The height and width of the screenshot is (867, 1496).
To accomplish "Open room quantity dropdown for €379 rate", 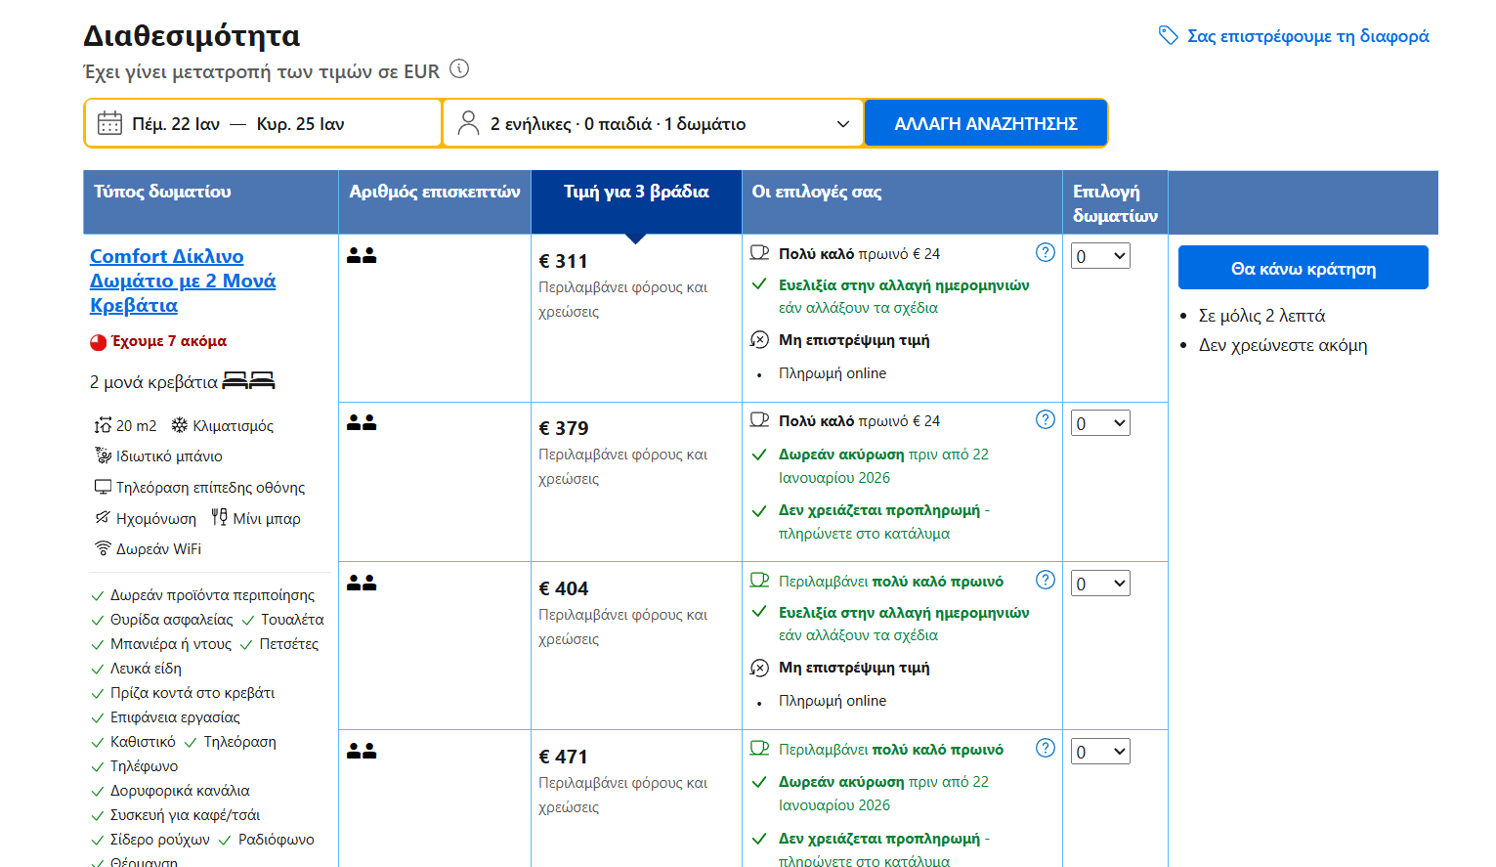I will 1100,423.
